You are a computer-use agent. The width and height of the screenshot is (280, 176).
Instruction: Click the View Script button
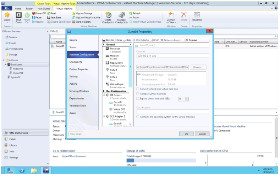76,134
